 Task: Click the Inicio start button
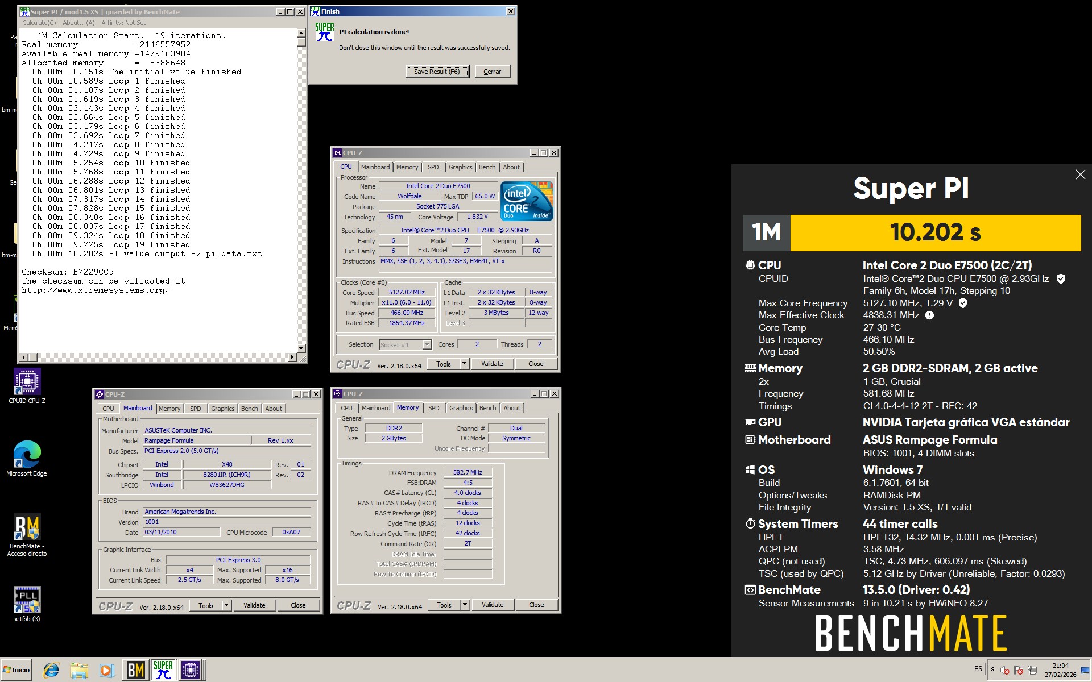tap(16, 669)
